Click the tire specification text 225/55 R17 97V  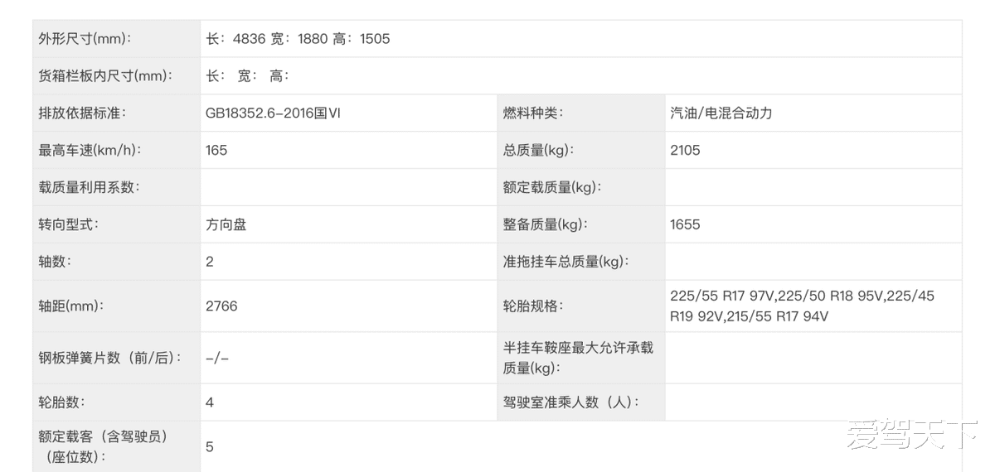tap(721, 296)
